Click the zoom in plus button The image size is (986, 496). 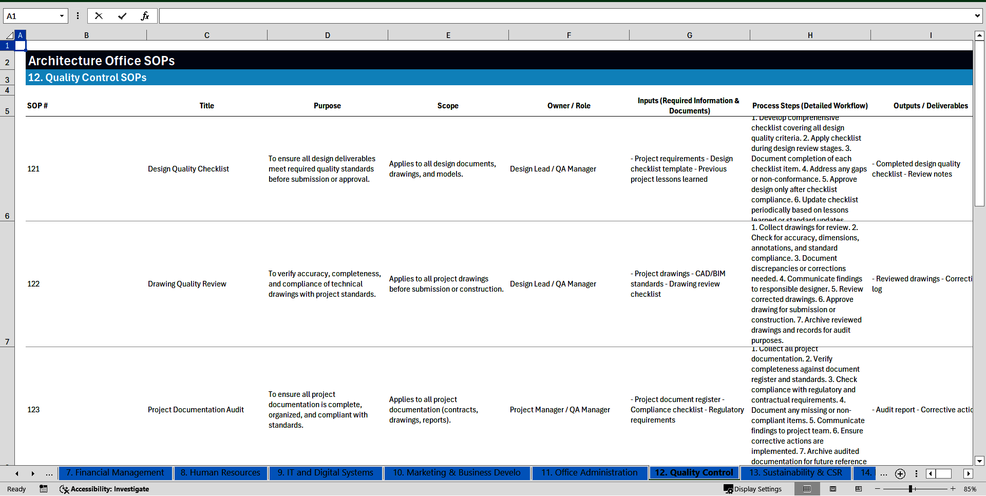953,489
